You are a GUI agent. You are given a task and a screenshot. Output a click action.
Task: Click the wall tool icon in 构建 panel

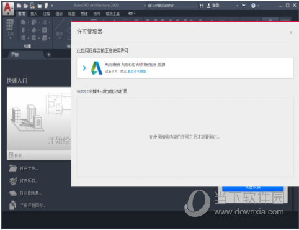tap(24, 22)
